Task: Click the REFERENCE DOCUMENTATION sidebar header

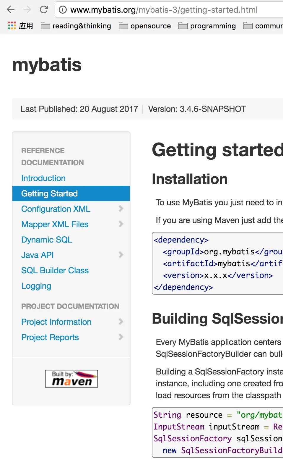Action: [53, 156]
